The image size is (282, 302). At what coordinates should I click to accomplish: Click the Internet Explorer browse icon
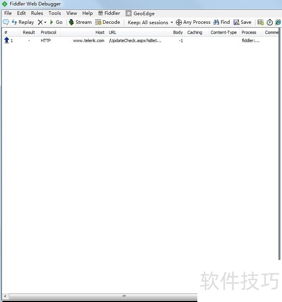(278, 22)
